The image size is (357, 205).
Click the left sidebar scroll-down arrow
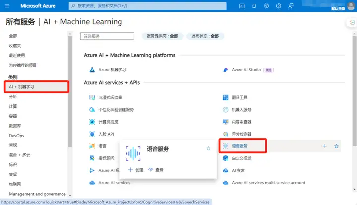point(70,195)
